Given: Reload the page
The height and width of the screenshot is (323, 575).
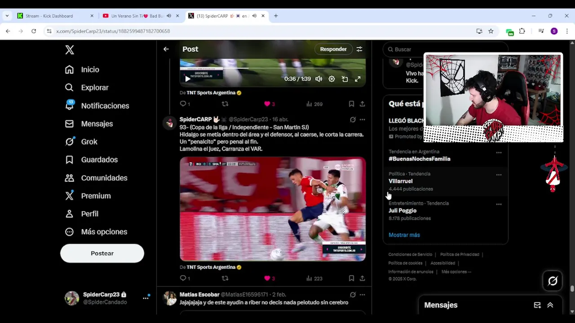Looking at the screenshot, I should (34, 31).
